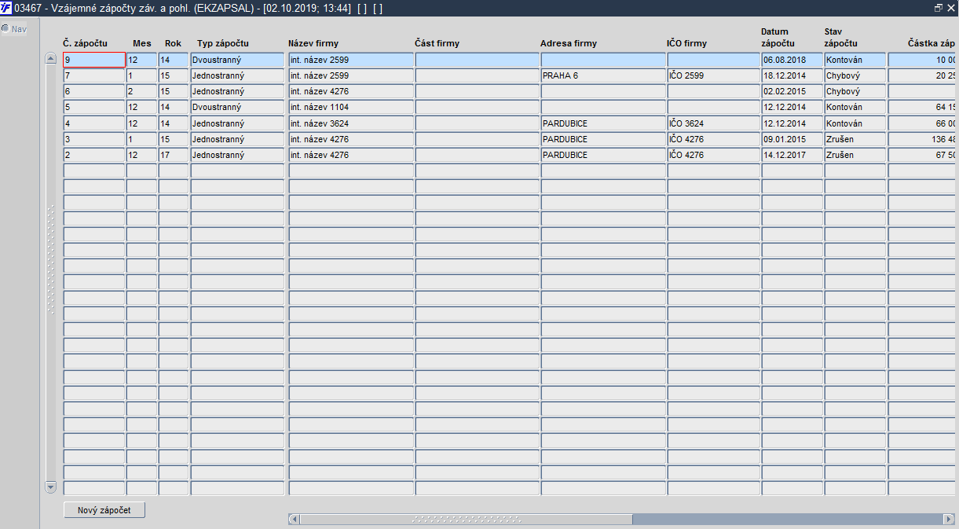The image size is (959, 529).
Task: Click the horizontal scrollbar thumb
Action: [466, 519]
